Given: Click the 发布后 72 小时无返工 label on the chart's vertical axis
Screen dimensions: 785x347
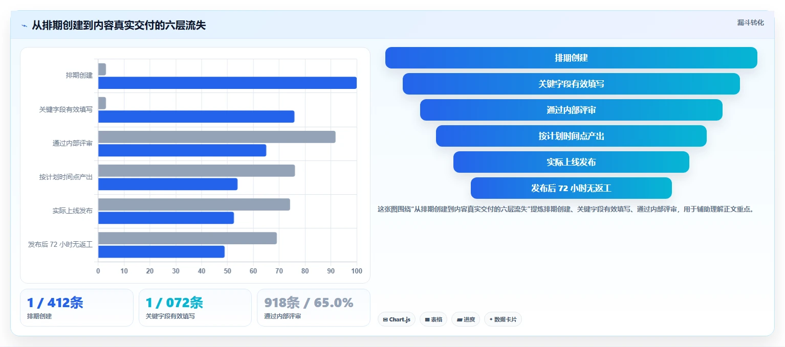Looking at the screenshot, I should pos(60,245).
